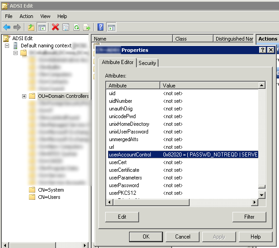This screenshot has width=279, height=248.
Task: Click attribute list scroll right arrow
Action: [255, 202]
